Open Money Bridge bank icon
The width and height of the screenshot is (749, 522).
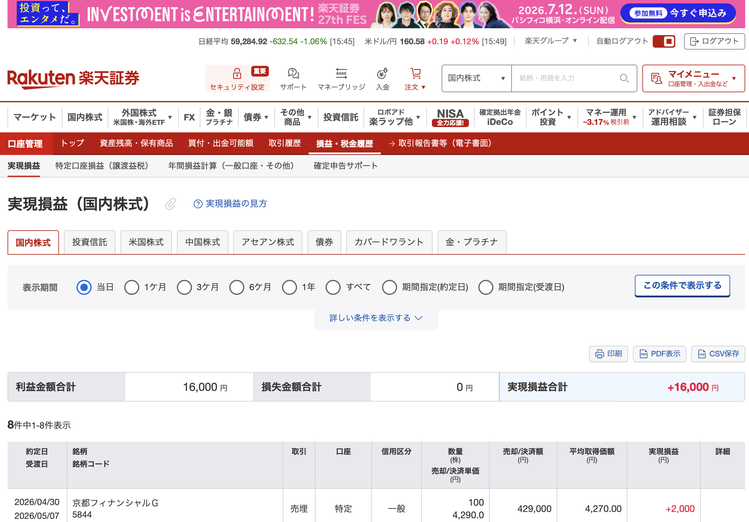(x=341, y=73)
